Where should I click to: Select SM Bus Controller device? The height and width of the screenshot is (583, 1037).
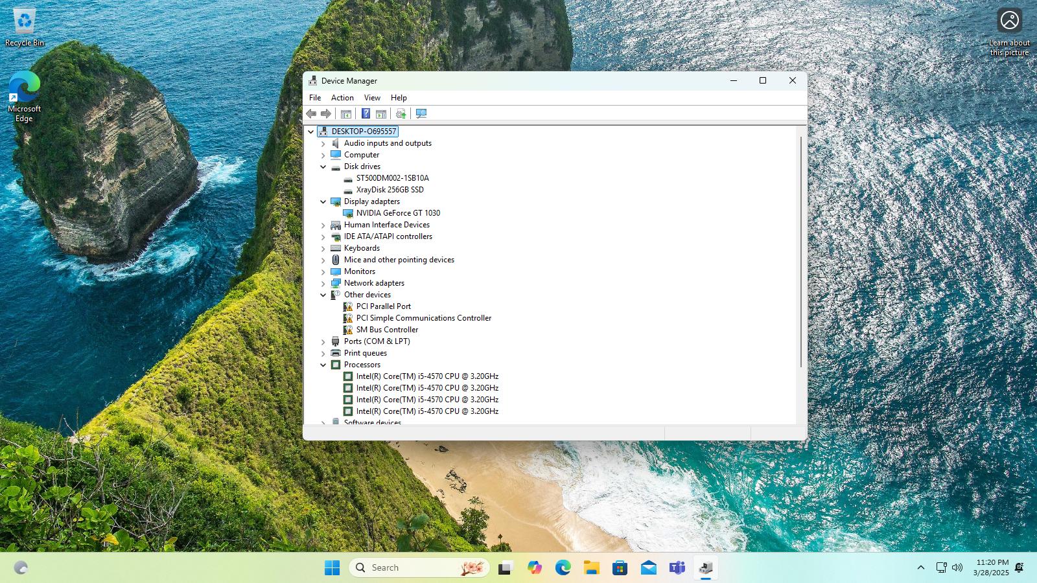386,330
